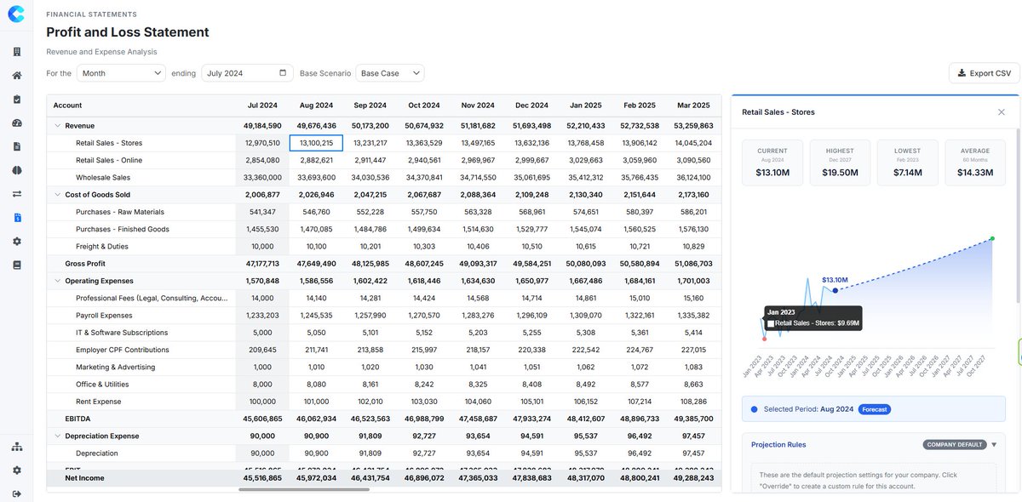Open the bottom settings gear icon
Viewport: 1022px width, 502px height.
point(16,471)
